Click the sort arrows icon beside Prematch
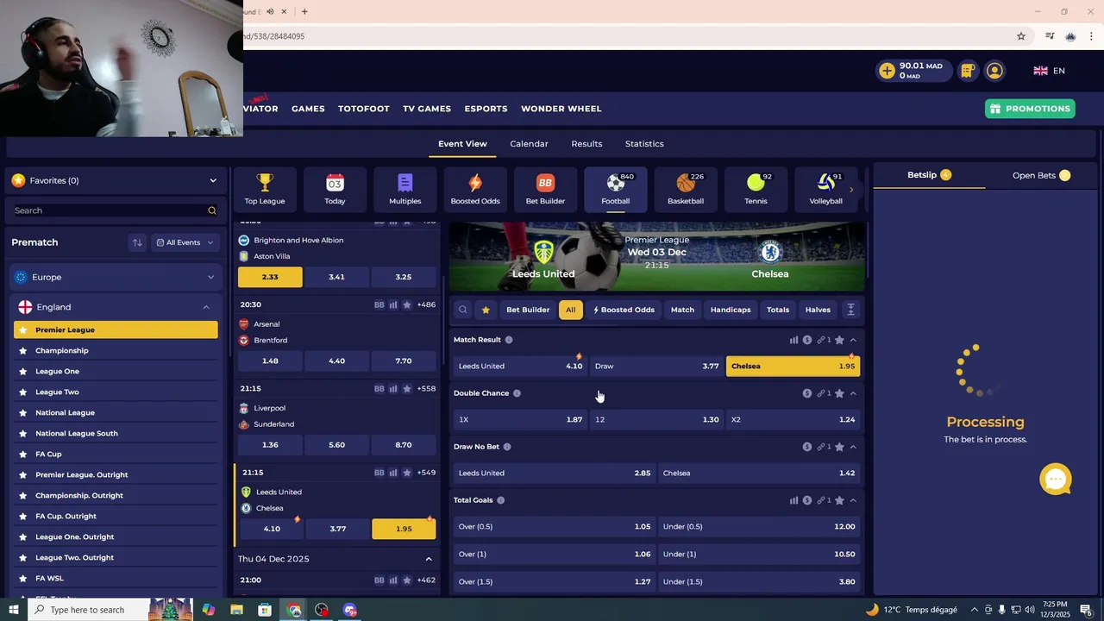 (x=137, y=242)
